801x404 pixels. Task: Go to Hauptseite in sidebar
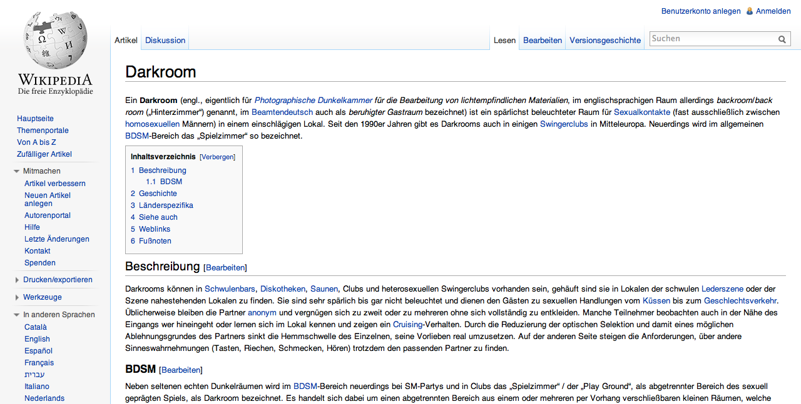[x=35, y=119]
